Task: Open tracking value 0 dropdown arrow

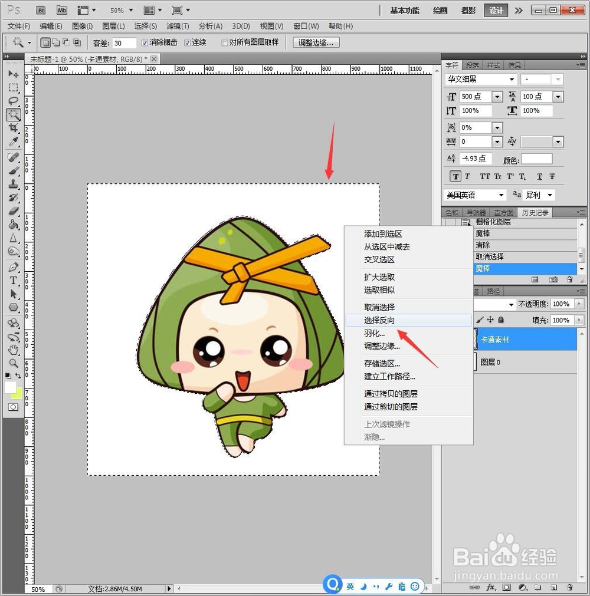Action: (497, 141)
